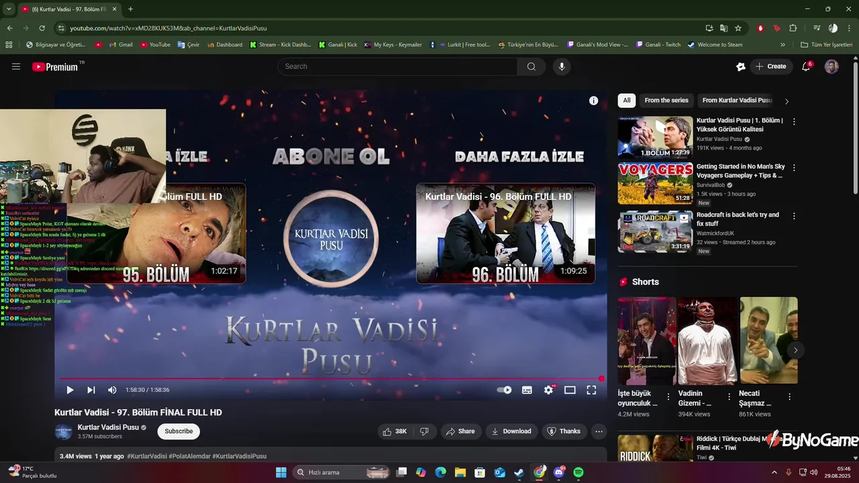859x483 pixels.
Task: Click the taskbar Hızlı arama search box
Action: click(x=342, y=472)
